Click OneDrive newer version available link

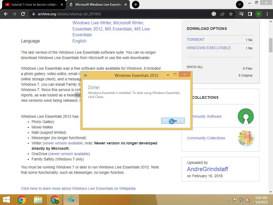[69, 154]
